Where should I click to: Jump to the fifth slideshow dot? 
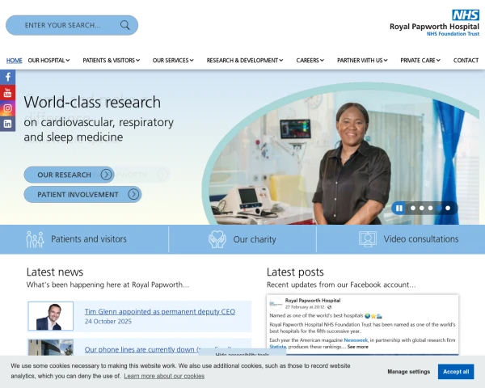click(448, 209)
